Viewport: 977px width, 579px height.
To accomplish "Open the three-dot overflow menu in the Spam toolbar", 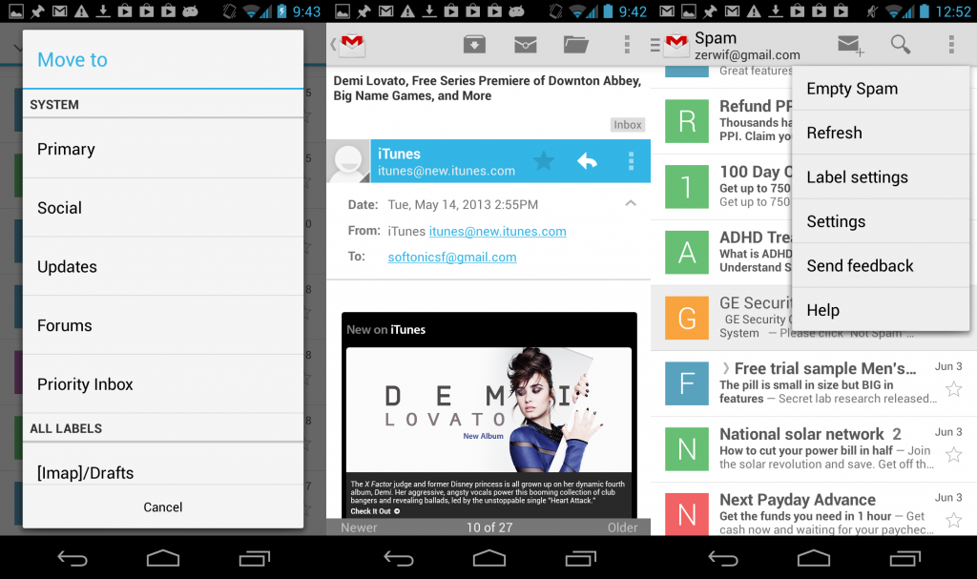I will click(x=951, y=44).
